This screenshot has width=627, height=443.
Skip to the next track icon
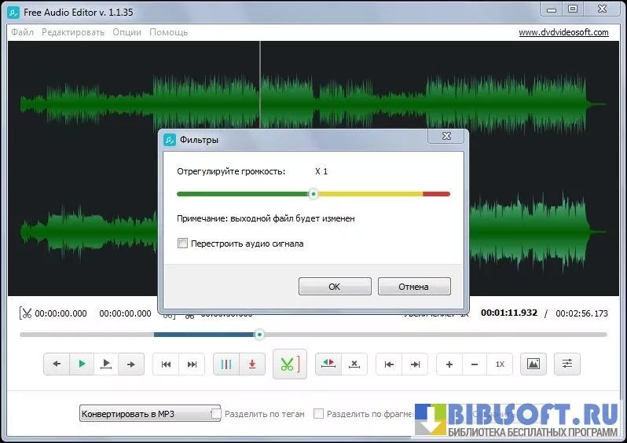pos(192,364)
